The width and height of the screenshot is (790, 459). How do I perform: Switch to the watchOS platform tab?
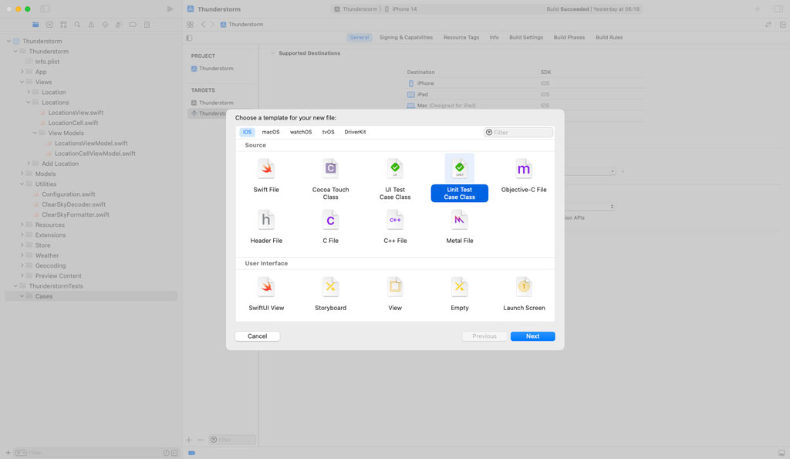point(301,132)
